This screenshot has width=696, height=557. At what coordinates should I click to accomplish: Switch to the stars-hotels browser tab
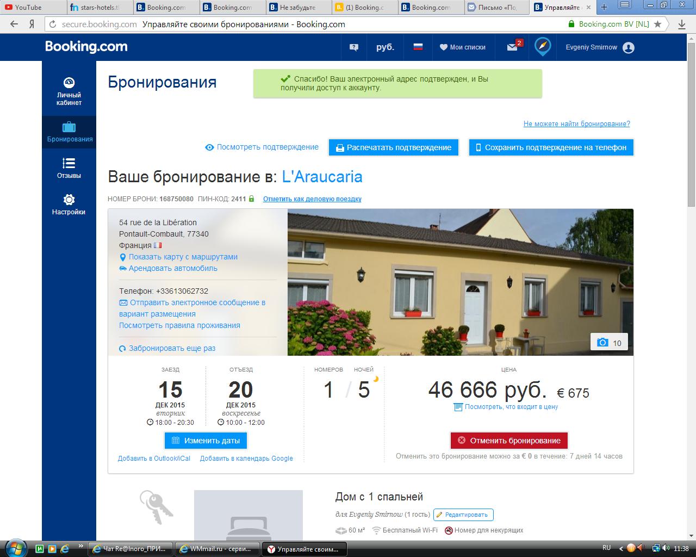(x=100, y=8)
